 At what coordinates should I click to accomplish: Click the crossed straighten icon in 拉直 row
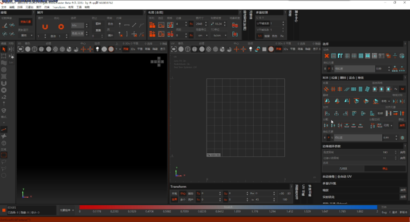pyautogui.click(x=326, y=89)
